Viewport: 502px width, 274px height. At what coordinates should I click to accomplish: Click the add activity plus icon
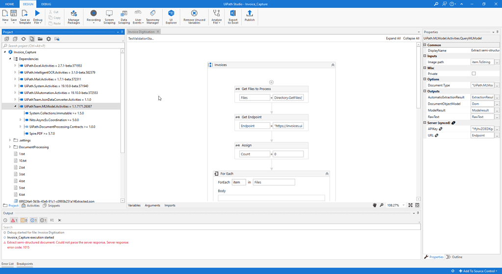pos(271,82)
